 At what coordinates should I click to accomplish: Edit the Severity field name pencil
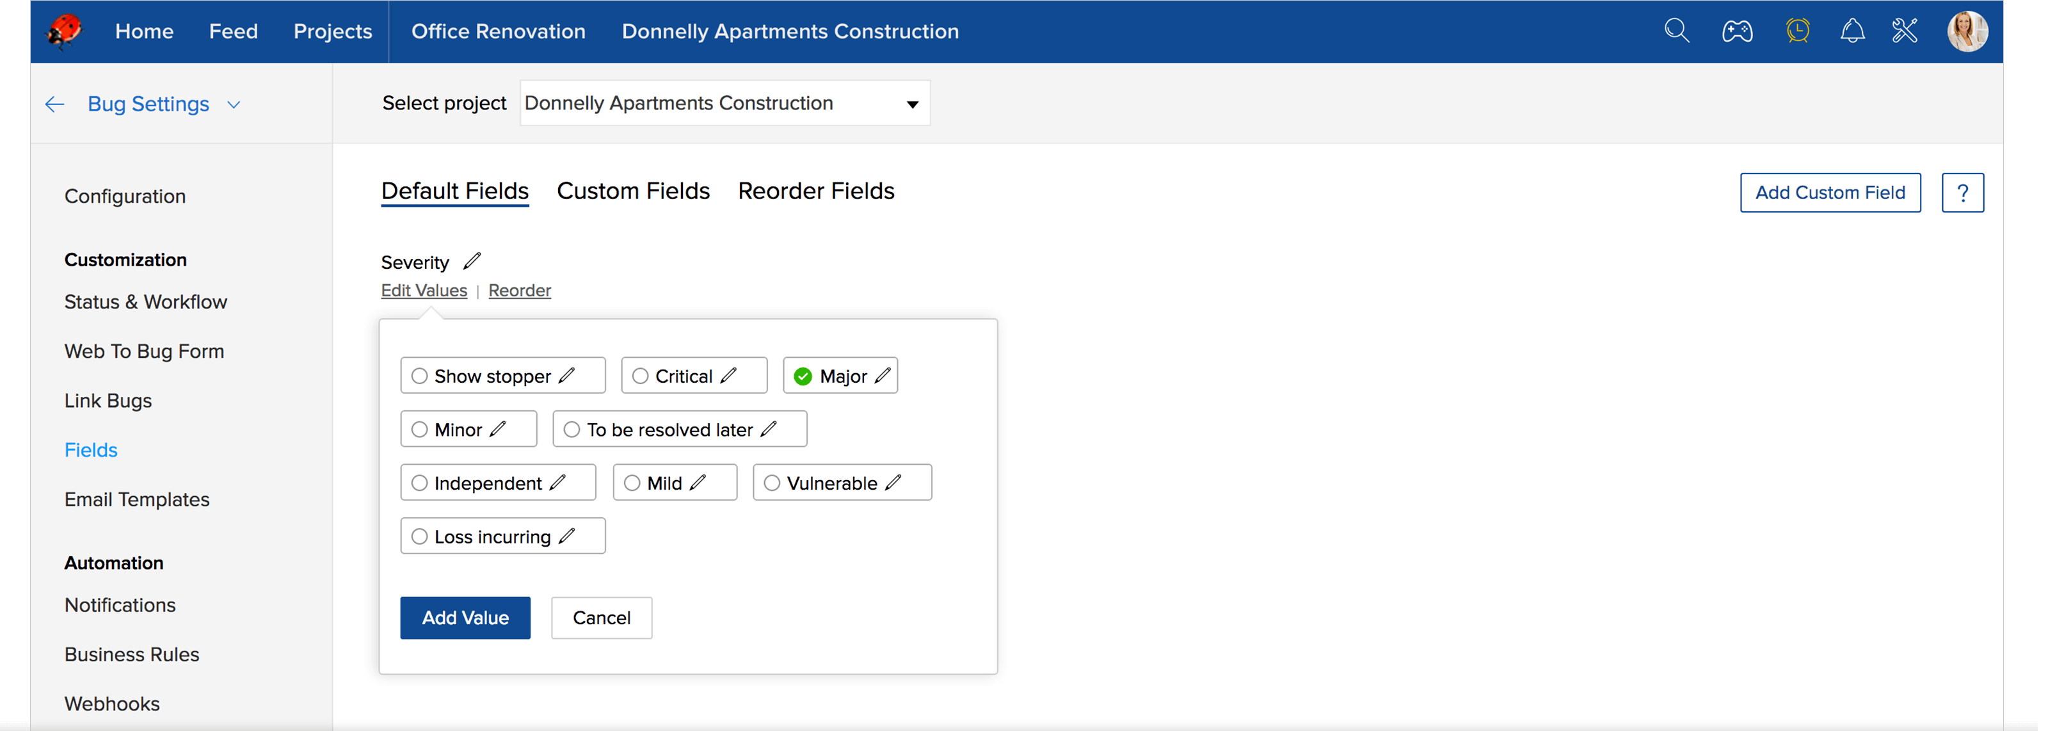(x=472, y=261)
